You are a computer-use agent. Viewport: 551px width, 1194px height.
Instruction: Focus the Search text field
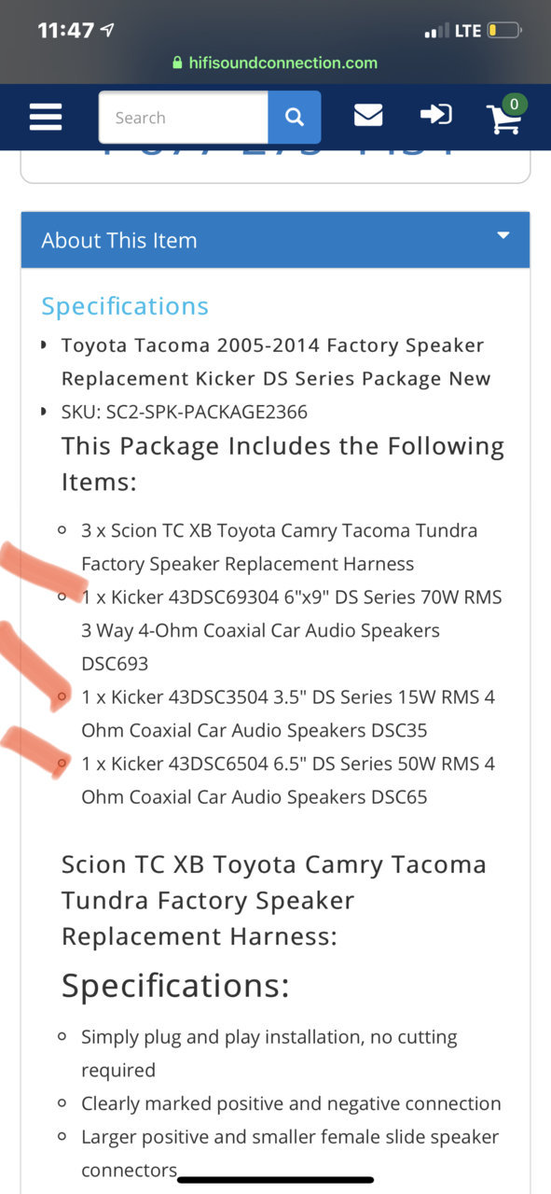pyautogui.click(x=184, y=118)
